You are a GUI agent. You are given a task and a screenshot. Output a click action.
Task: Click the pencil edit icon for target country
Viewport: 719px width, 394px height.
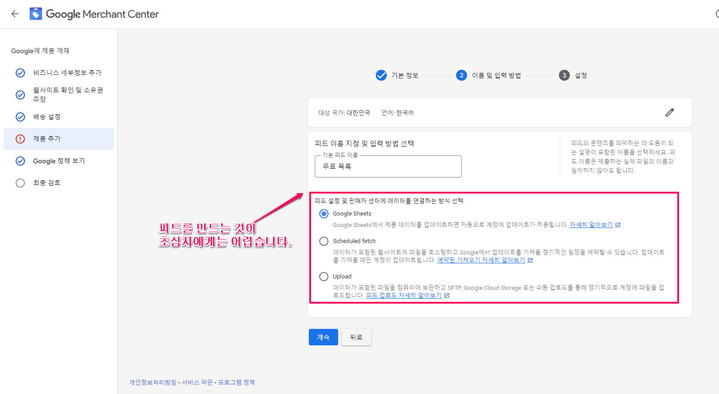tap(669, 112)
